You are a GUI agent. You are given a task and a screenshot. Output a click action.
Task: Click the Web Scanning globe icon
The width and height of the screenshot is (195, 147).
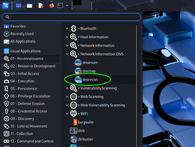click(74, 97)
